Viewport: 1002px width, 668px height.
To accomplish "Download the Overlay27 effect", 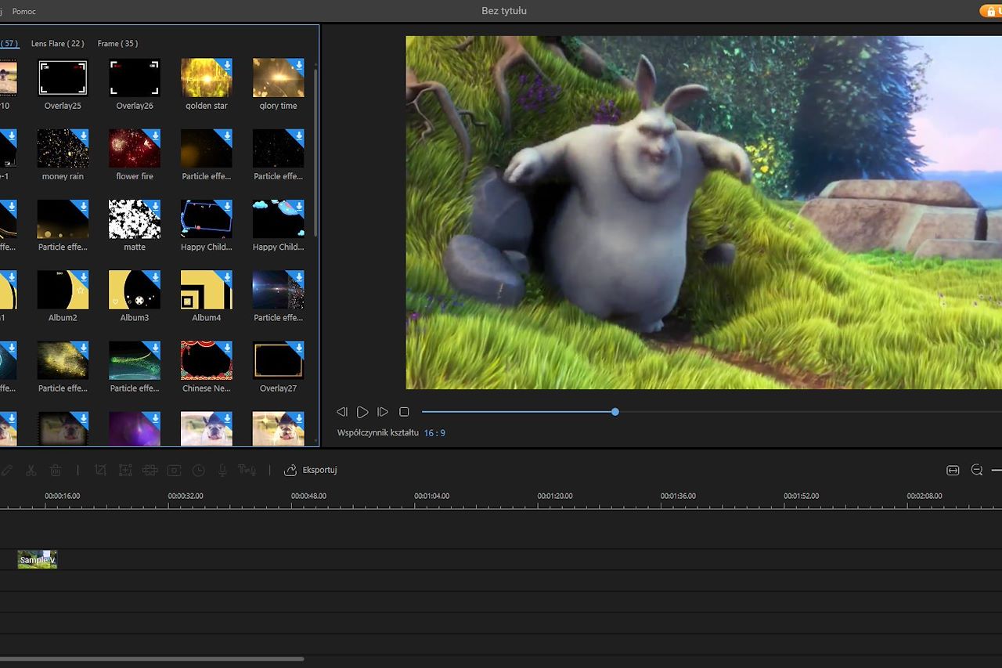I will click(299, 346).
